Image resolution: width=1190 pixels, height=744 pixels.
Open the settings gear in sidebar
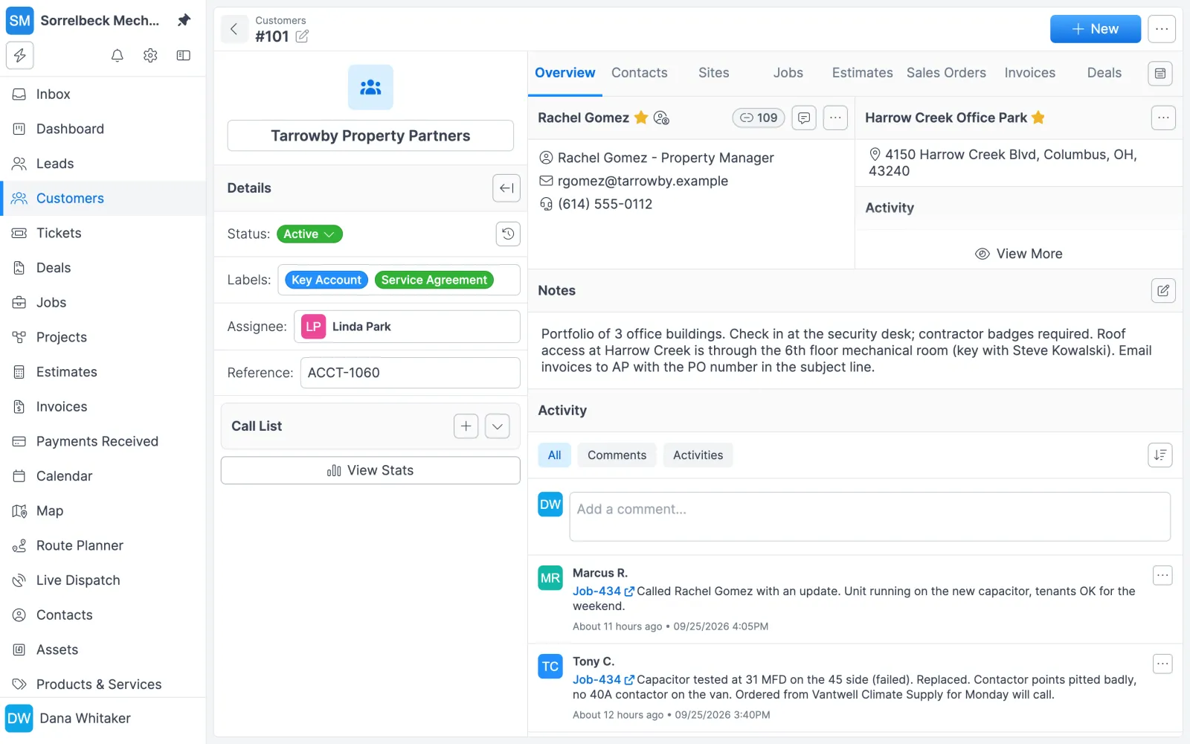150,56
